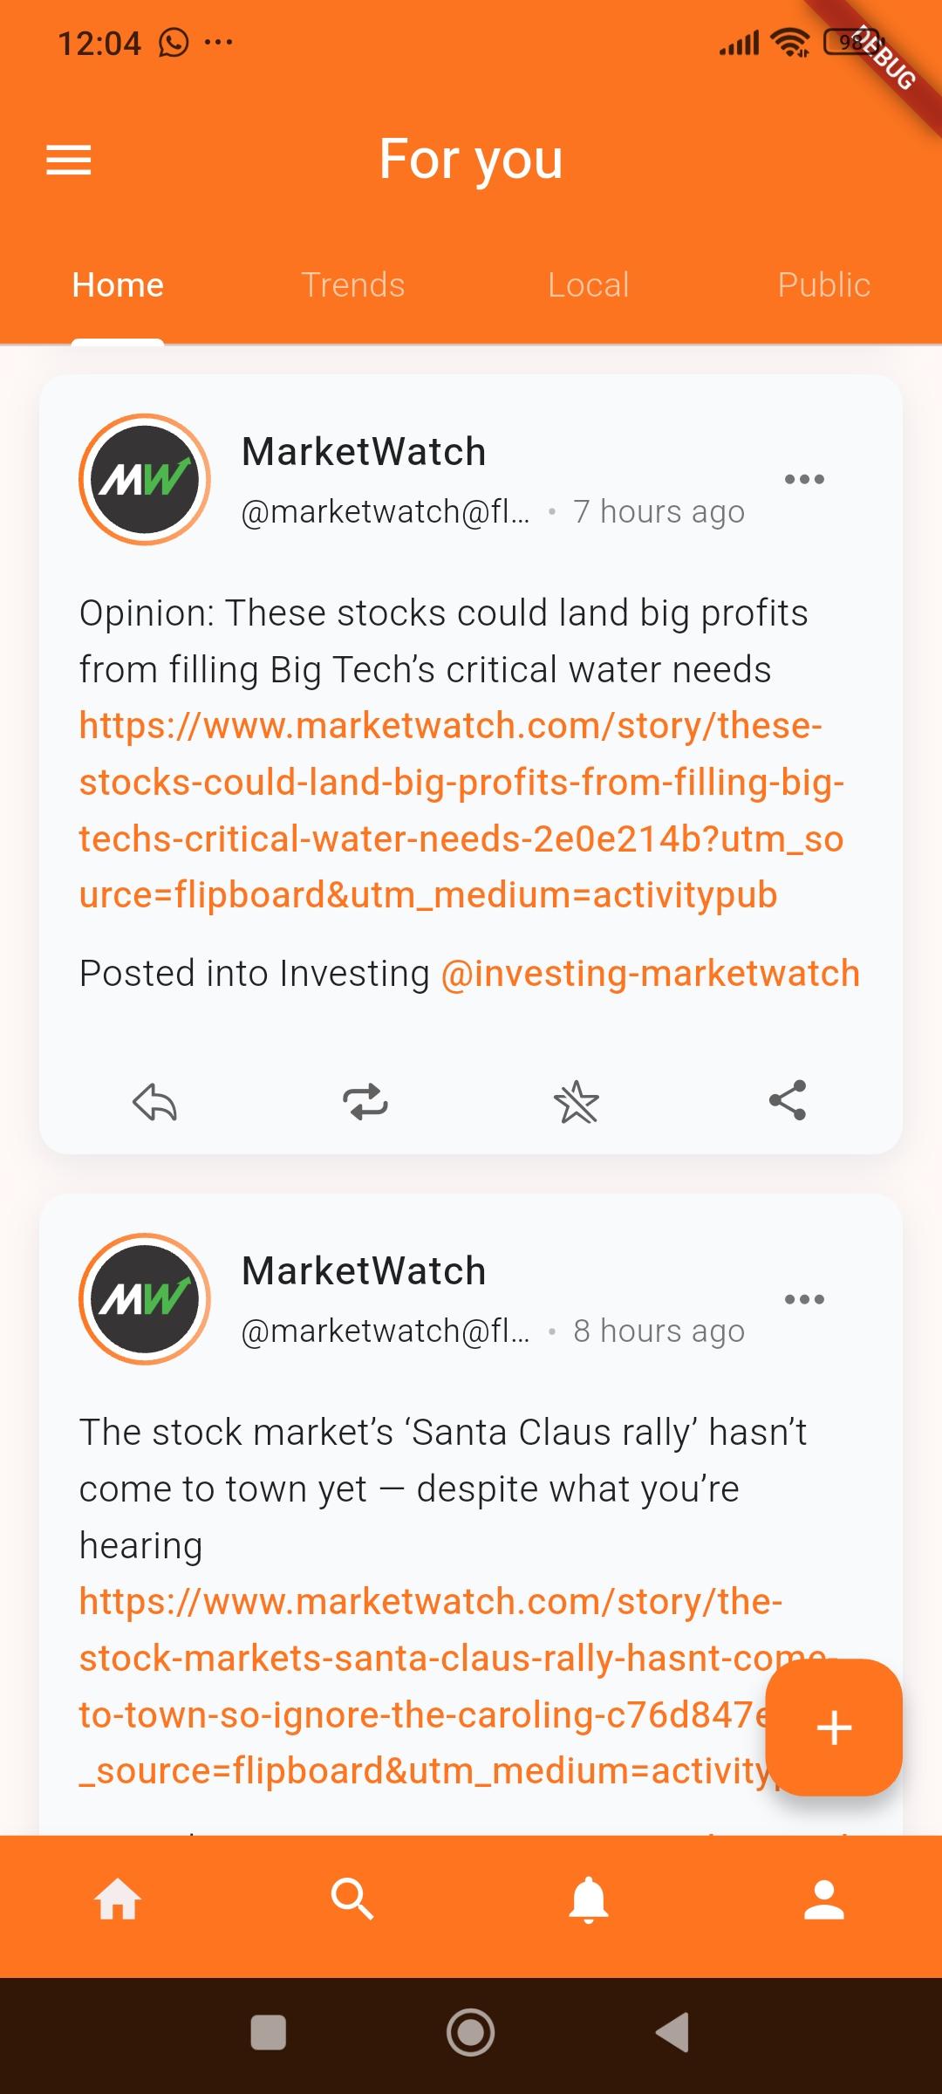View MarketWatch avatar on the first post
Screen dimensions: 942x2094
point(145,480)
